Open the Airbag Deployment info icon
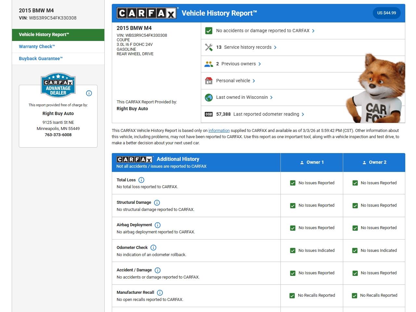The image size is (416, 312). click(158, 225)
